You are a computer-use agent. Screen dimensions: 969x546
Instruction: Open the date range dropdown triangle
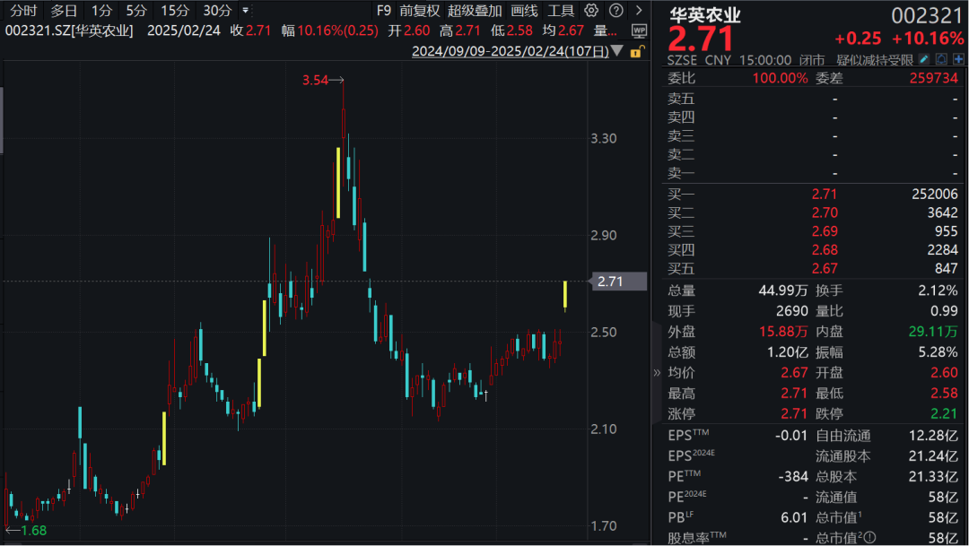617,52
